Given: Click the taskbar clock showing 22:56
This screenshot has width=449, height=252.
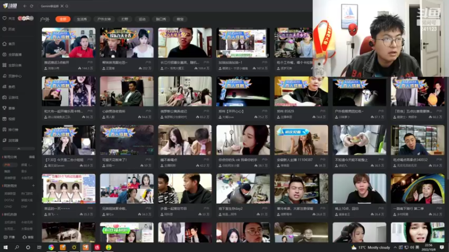Looking at the screenshot, I should point(428,248).
